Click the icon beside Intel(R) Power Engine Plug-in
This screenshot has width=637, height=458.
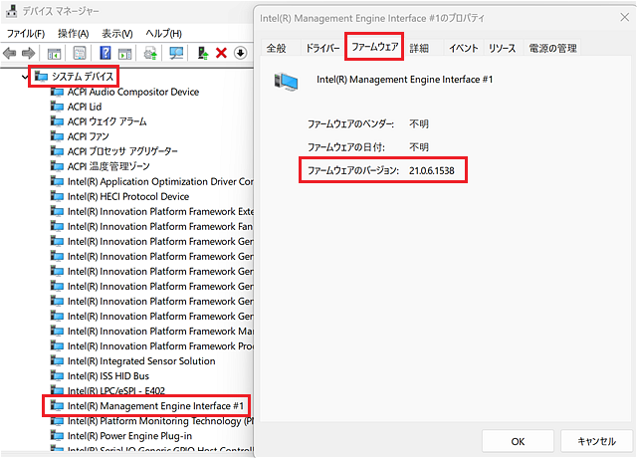[x=57, y=436]
